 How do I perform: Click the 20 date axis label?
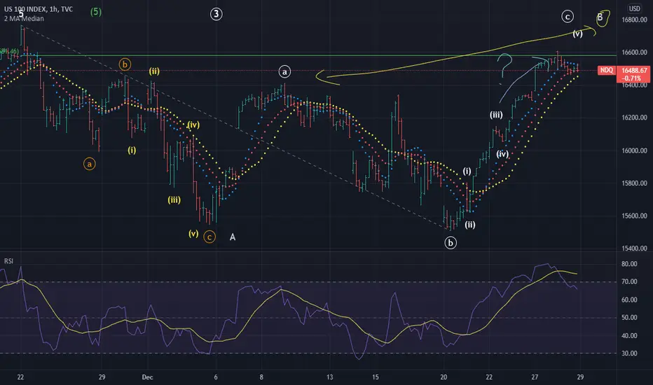point(444,377)
